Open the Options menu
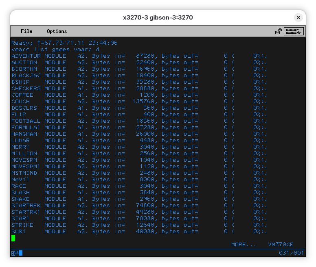Screen dimensions: 316x267 click(57, 31)
